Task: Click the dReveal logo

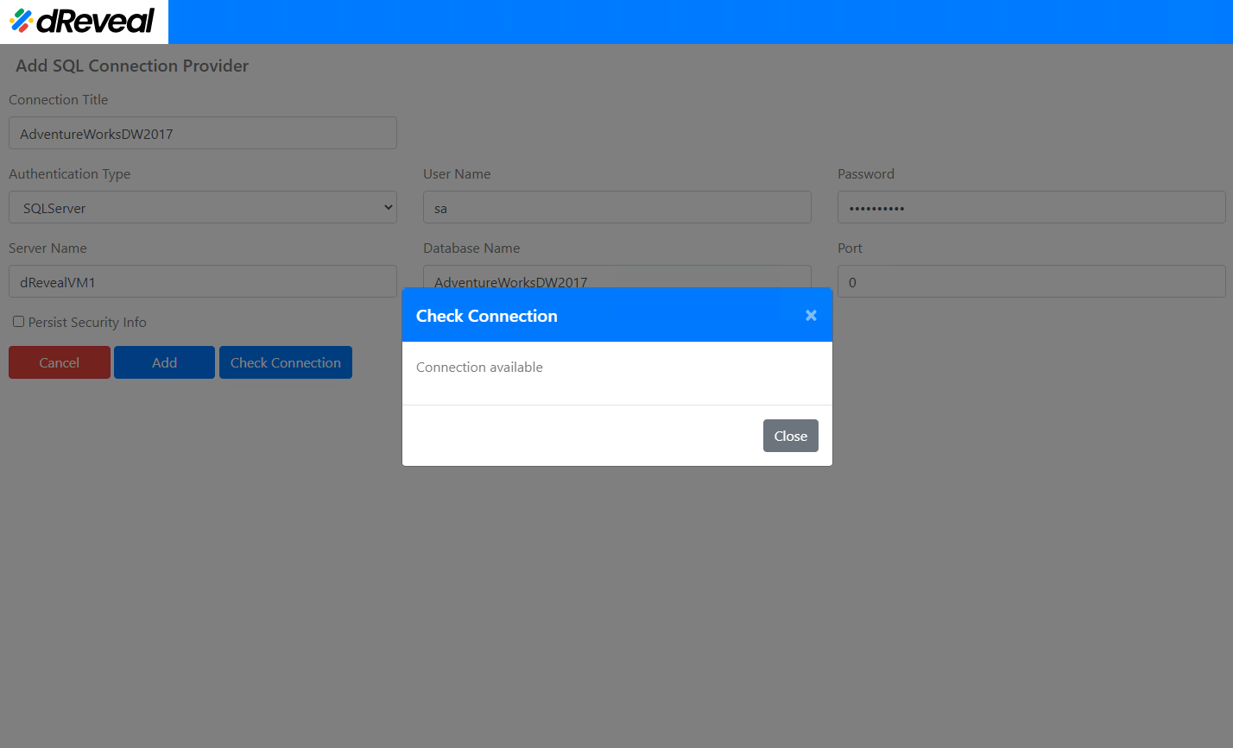Action: [x=83, y=22]
